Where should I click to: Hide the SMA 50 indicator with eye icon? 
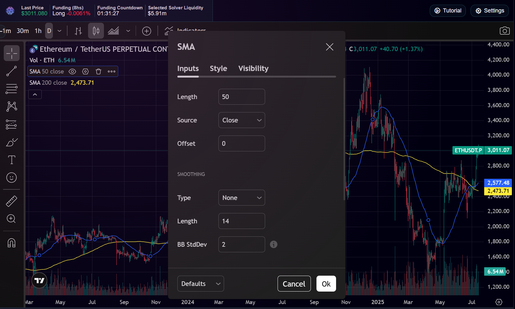72,72
